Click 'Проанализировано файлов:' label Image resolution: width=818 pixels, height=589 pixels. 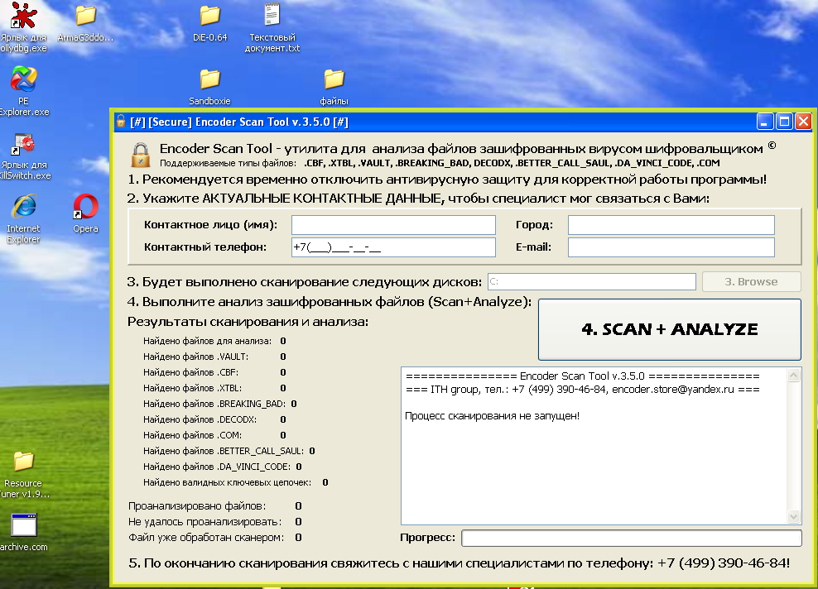coord(197,505)
